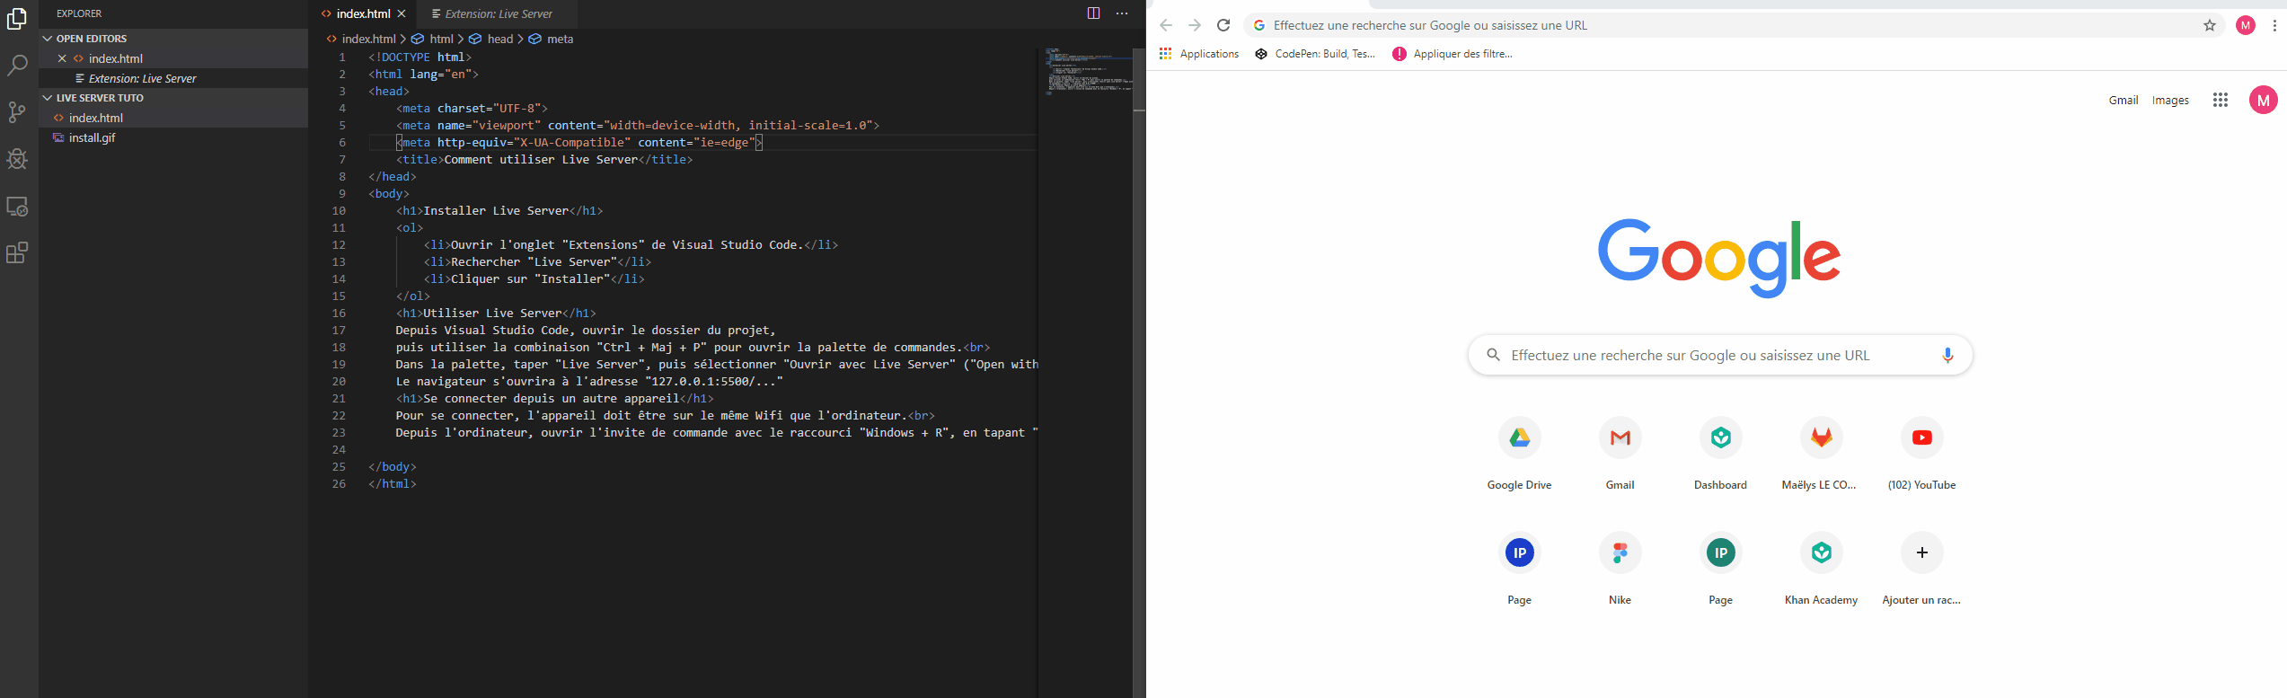Close index.html in the Open Editors list
Viewport: 2287px width, 698px height.
click(x=62, y=58)
